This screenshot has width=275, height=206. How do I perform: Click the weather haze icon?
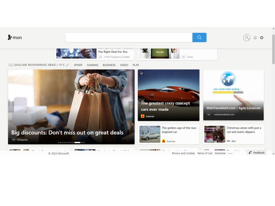(11, 65)
